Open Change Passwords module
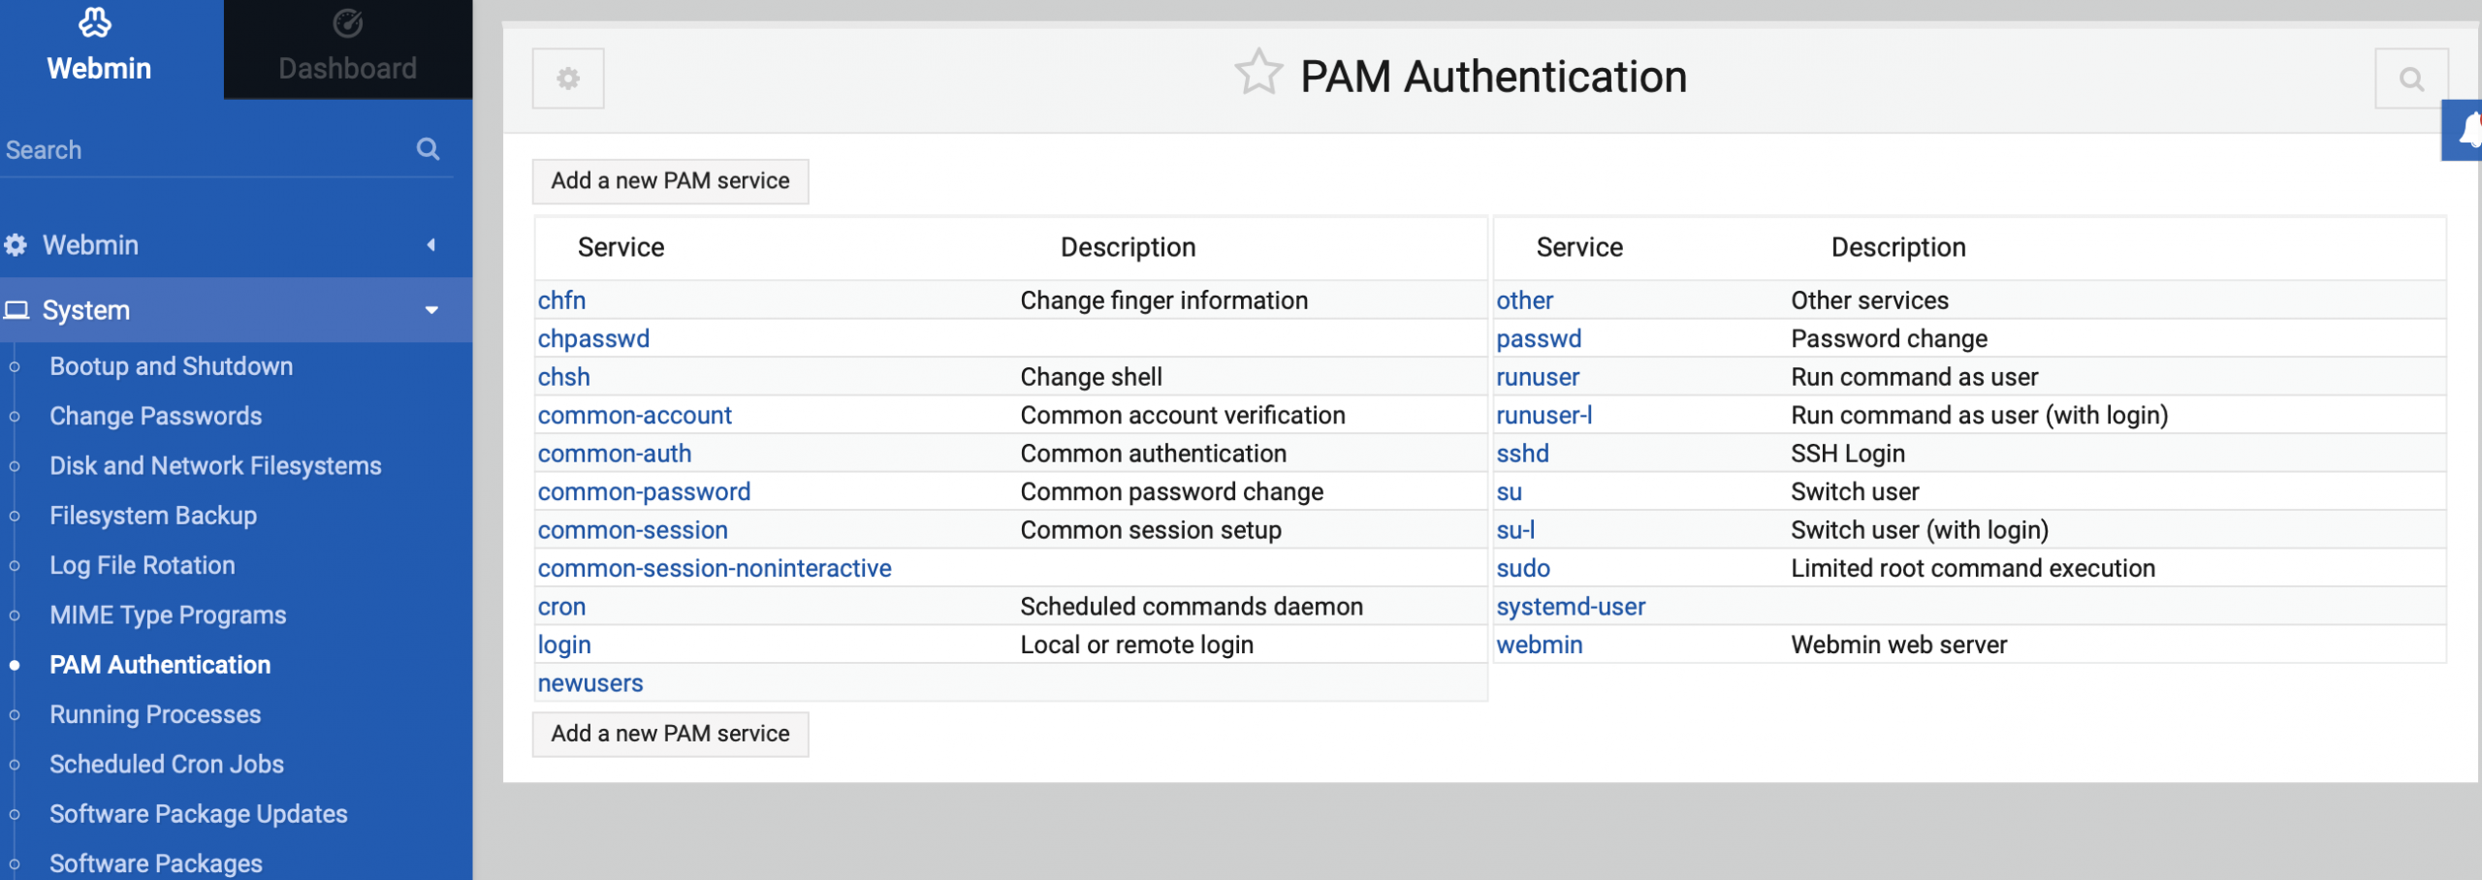This screenshot has width=2482, height=880. tap(156, 416)
